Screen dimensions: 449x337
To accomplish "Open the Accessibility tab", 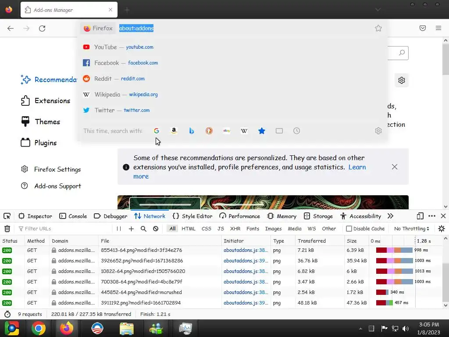I will point(360,216).
